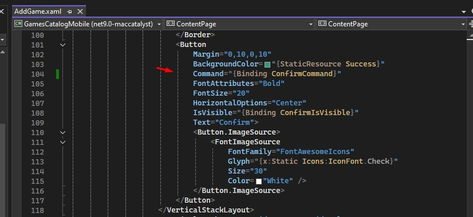The height and width of the screenshot is (217, 473).
Task: Click the opening Button tag on line 101
Action: [x=191, y=45]
